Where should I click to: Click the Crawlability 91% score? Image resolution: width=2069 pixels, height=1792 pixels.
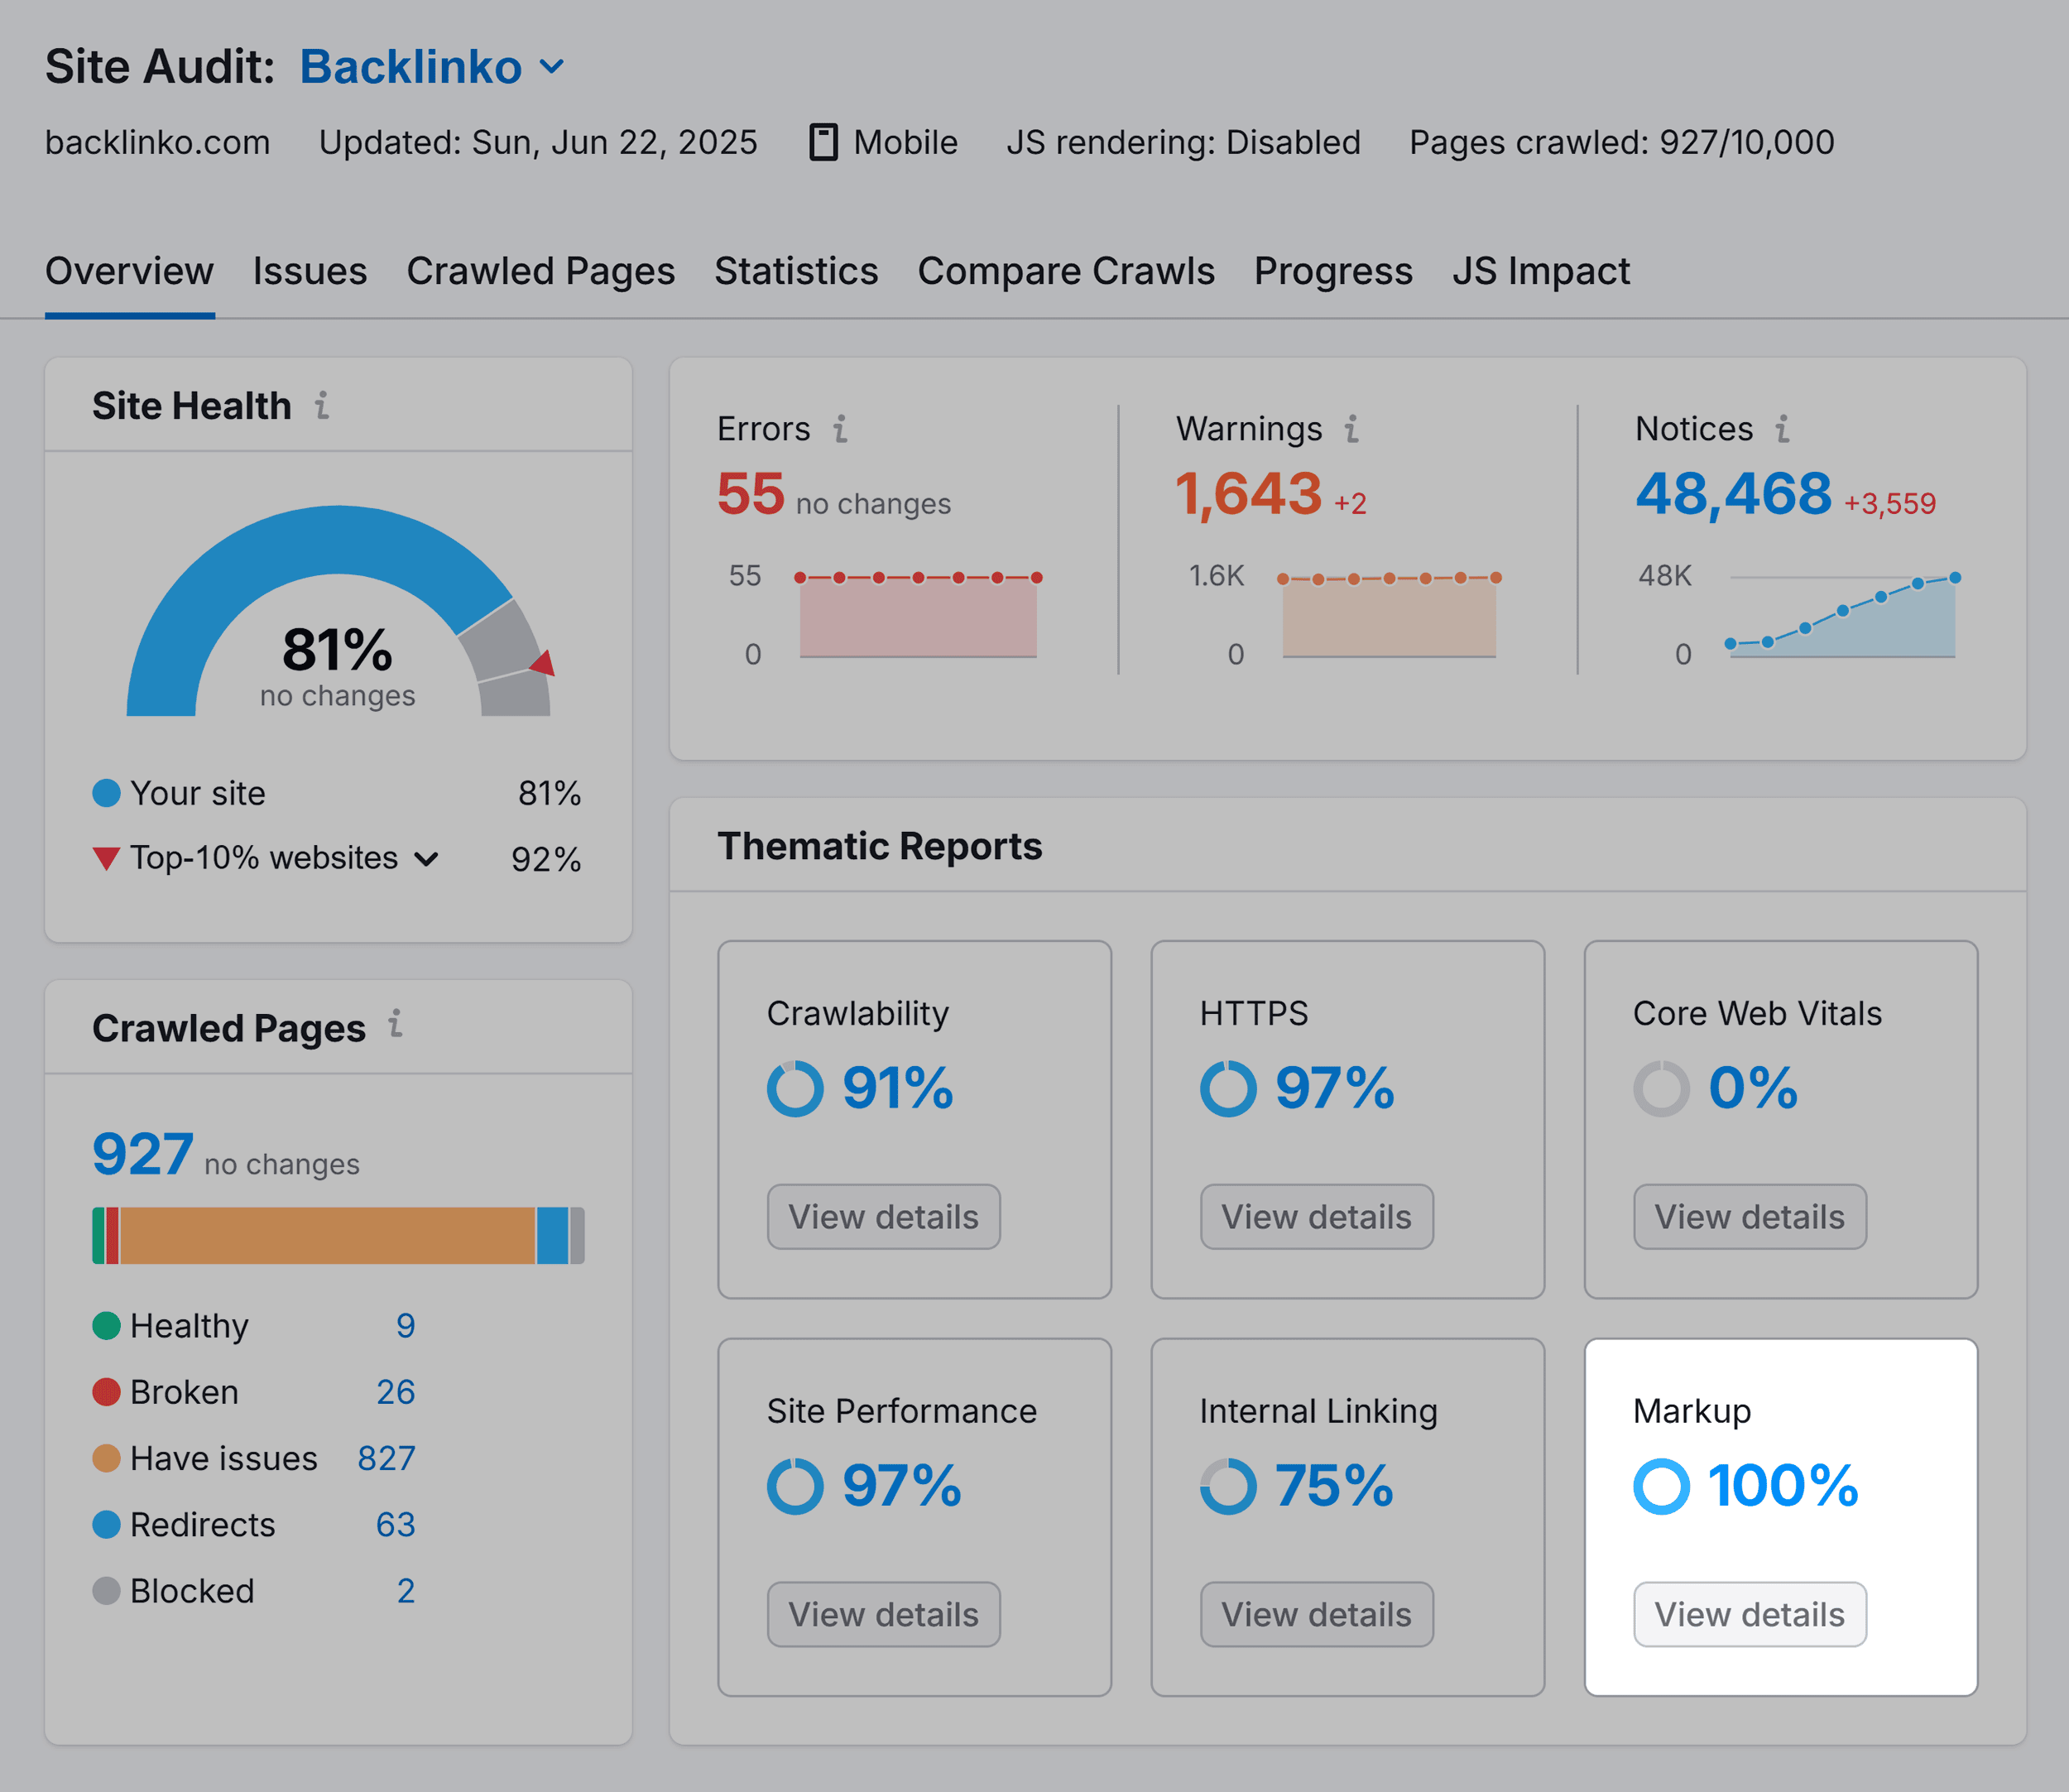pos(898,1088)
